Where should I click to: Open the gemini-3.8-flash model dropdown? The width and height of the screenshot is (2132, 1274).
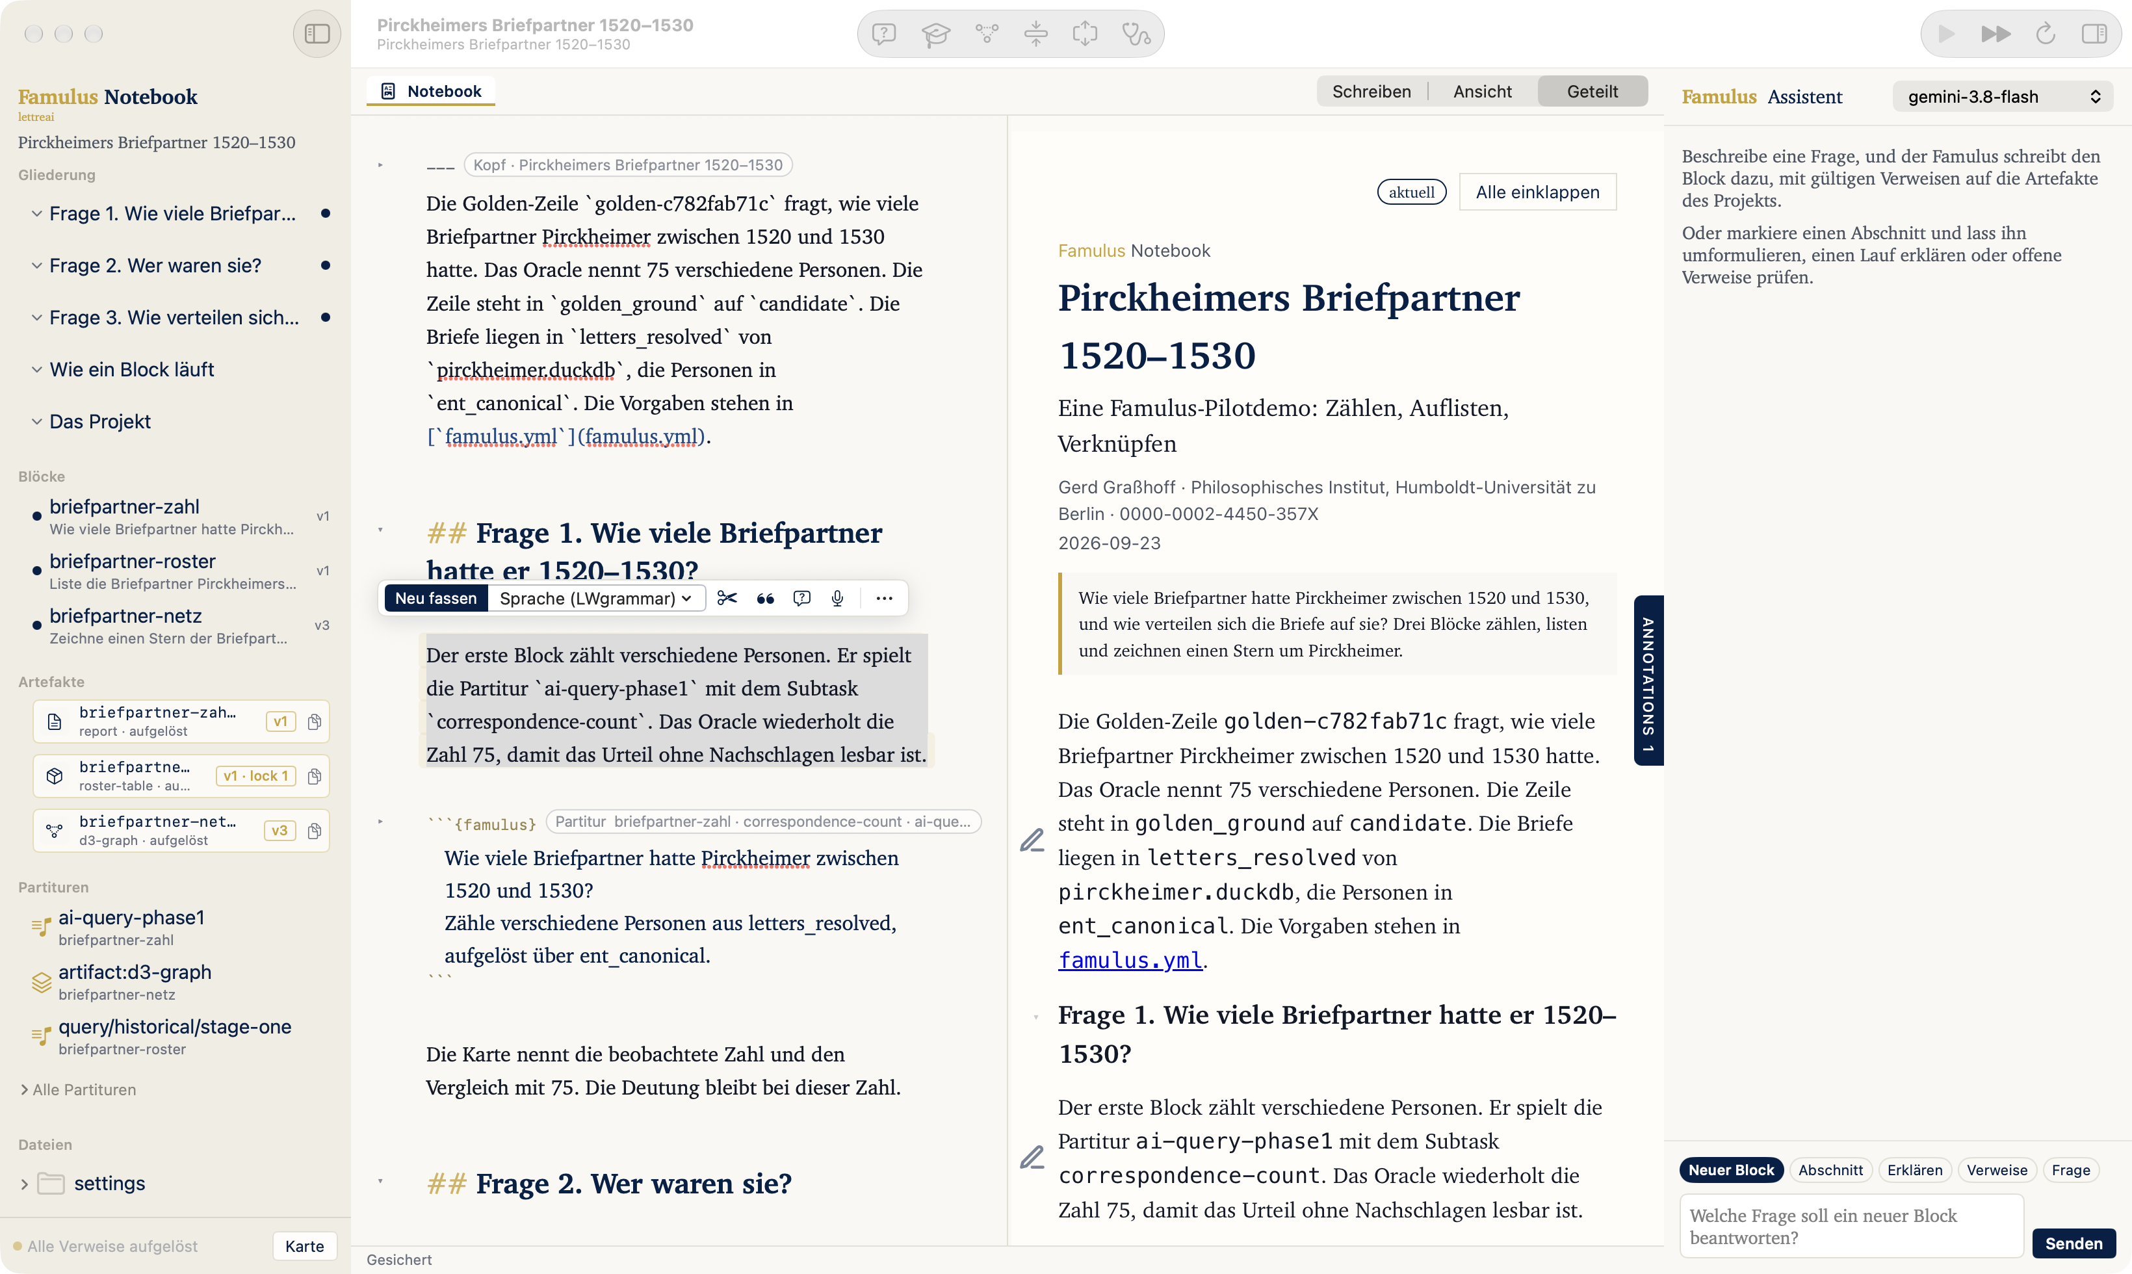(x=2003, y=97)
